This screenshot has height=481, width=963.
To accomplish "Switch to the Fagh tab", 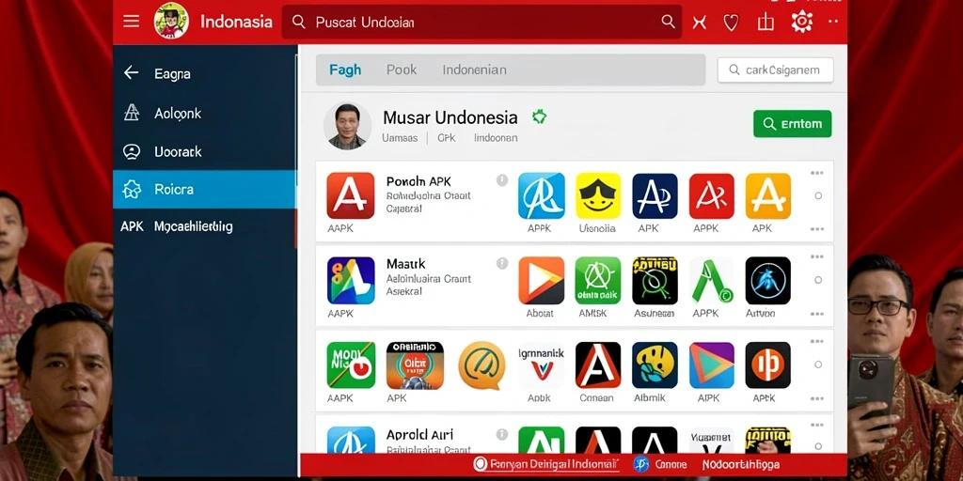I will [x=345, y=70].
